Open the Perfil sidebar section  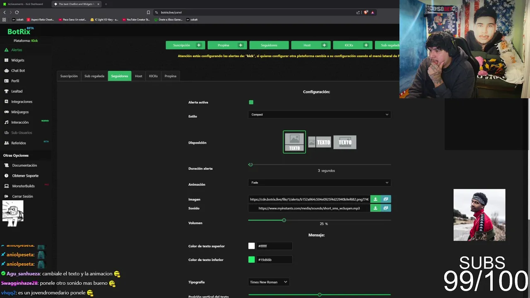(15, 81)
